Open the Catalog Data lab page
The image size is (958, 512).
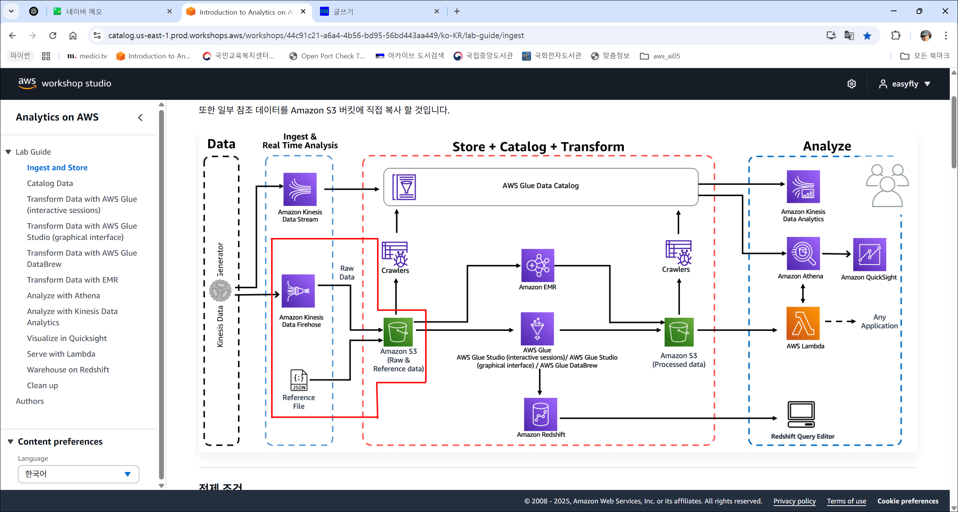pyautogui.click(x=50, y=183)
